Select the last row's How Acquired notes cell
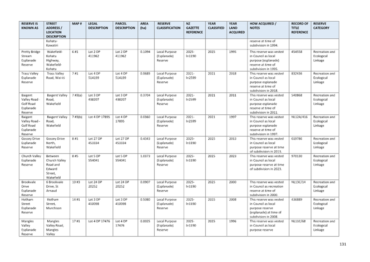This screenshot has width=370, height=262. pyautogui.click(x=267, y=224)
